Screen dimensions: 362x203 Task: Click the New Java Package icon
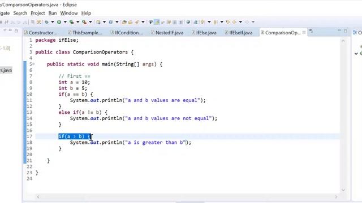98,22
